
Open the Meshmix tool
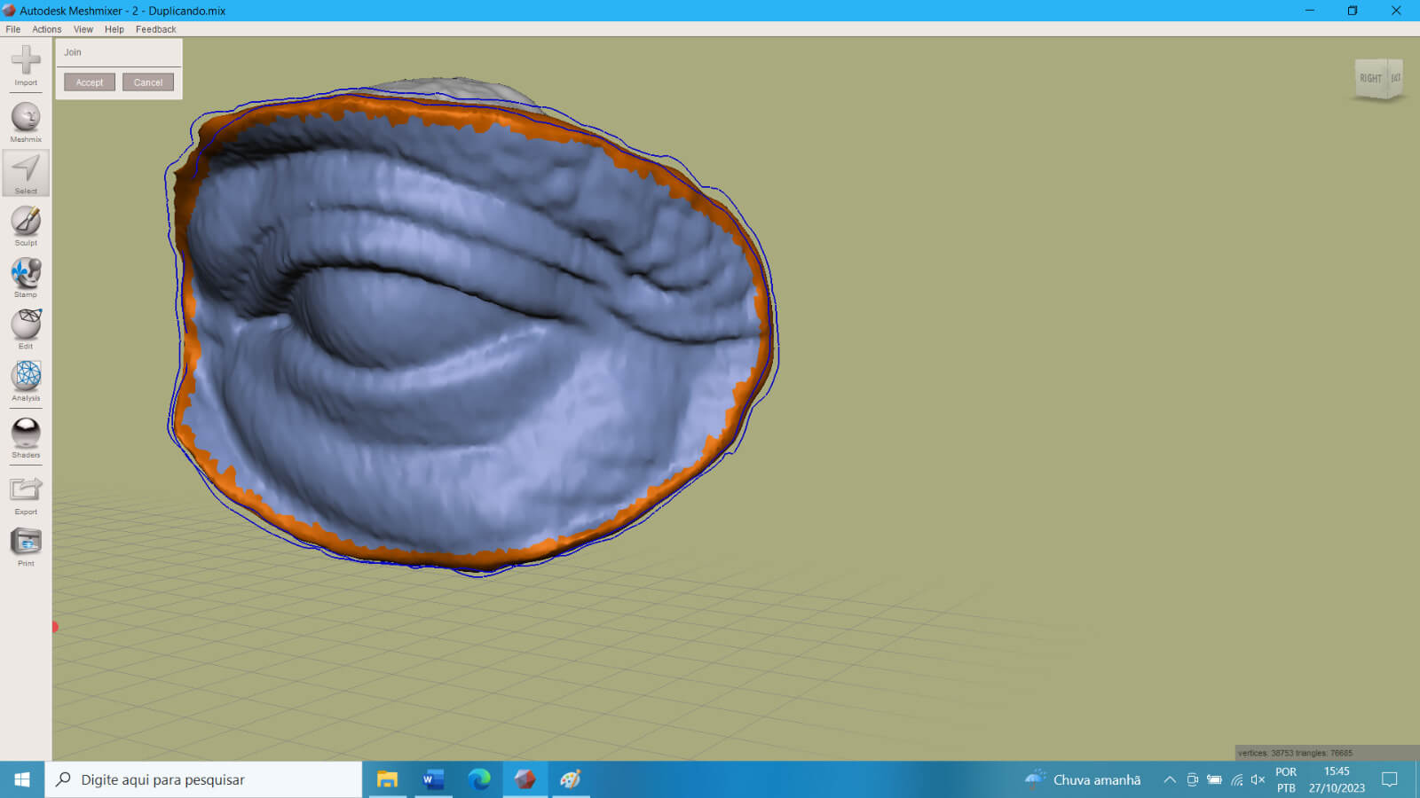coord(26,122)
